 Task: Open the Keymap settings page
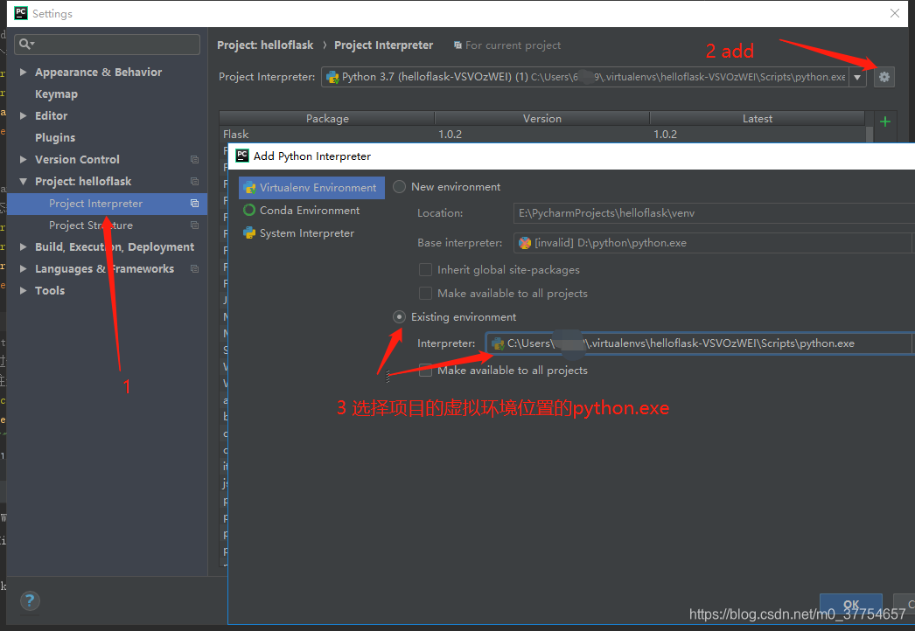coord(56,94)
